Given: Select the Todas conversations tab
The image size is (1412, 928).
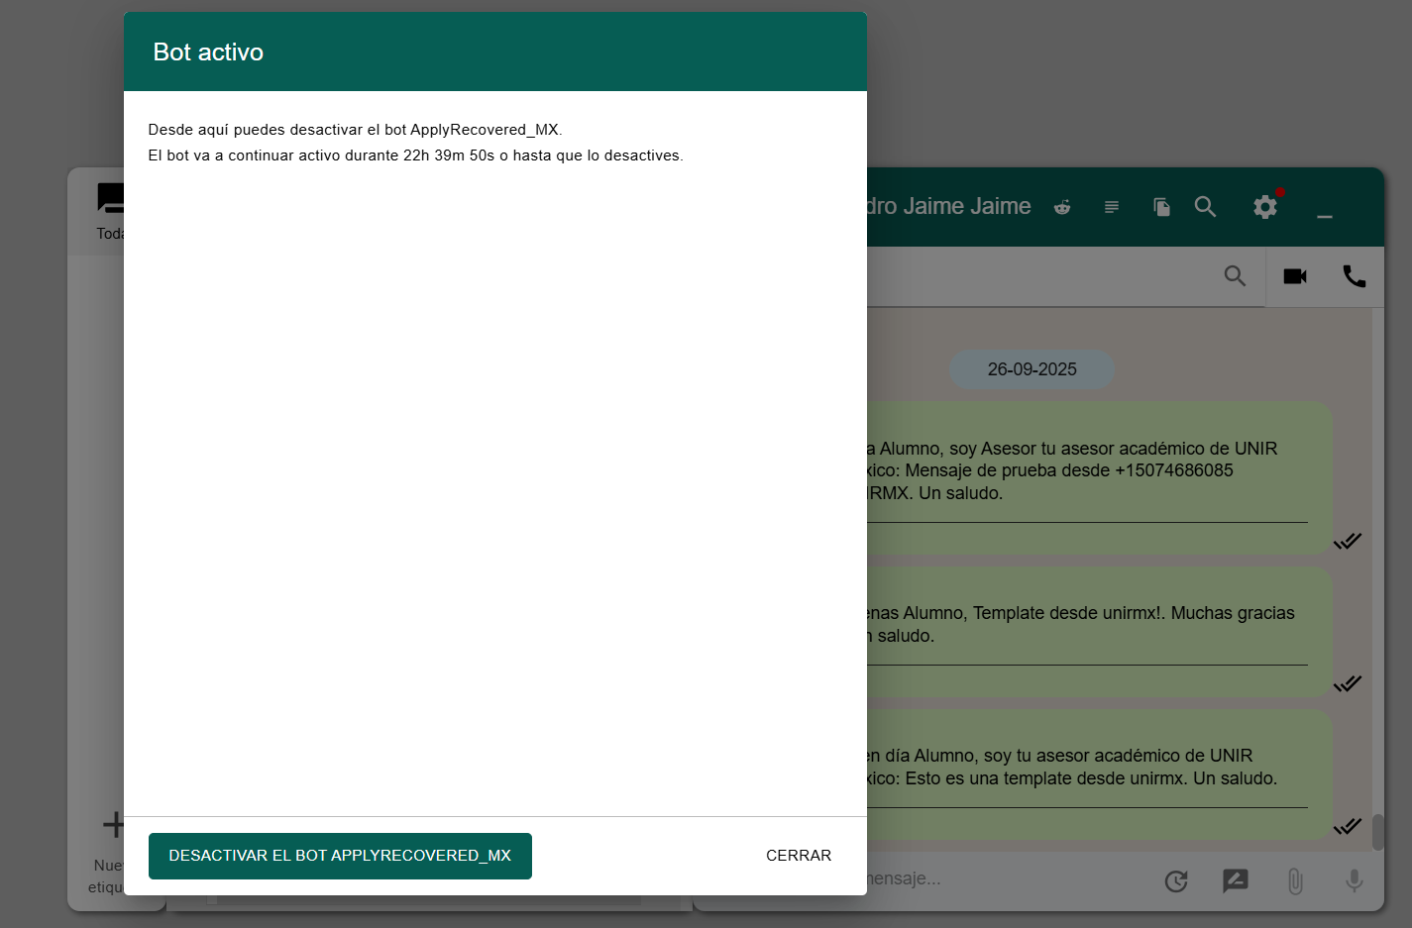Looking at the screenshot, I should [110, 211].
